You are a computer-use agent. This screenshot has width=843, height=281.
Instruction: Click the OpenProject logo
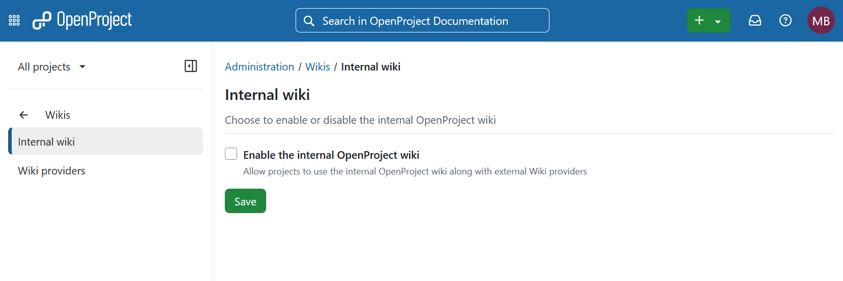click(82, 20)
